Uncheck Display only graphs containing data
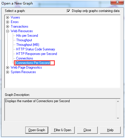125x138 pixels. [68, 11]
